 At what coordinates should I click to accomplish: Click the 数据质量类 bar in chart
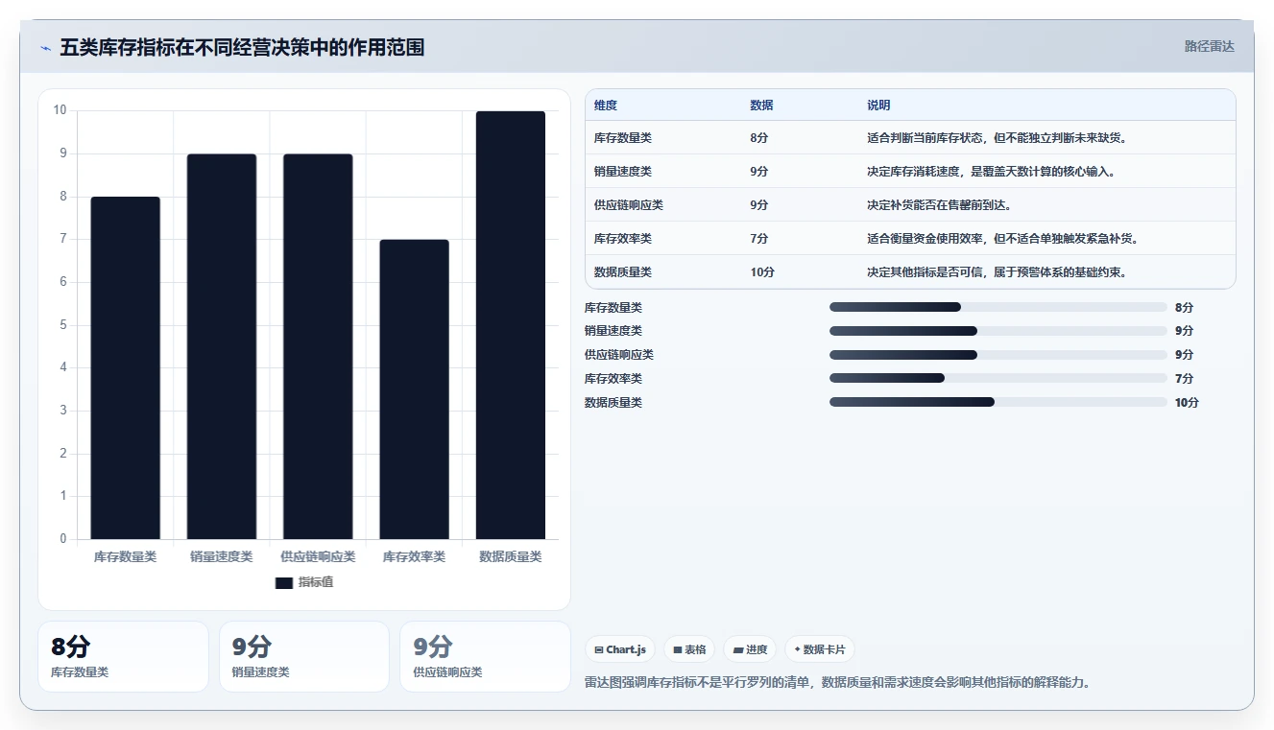click(x=510, y=325)
